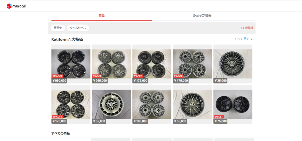
Task: Click the Mercari logo icon
Action: tap(9, 6)
